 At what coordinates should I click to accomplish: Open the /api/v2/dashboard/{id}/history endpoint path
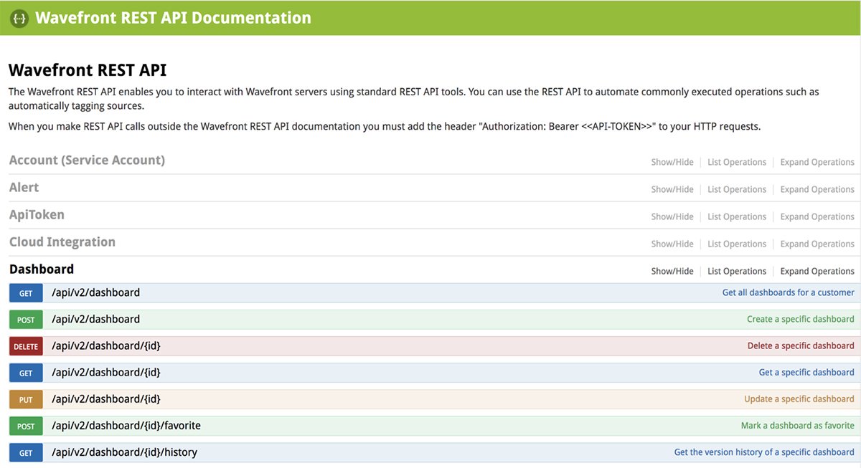click(x=124, y=452)
